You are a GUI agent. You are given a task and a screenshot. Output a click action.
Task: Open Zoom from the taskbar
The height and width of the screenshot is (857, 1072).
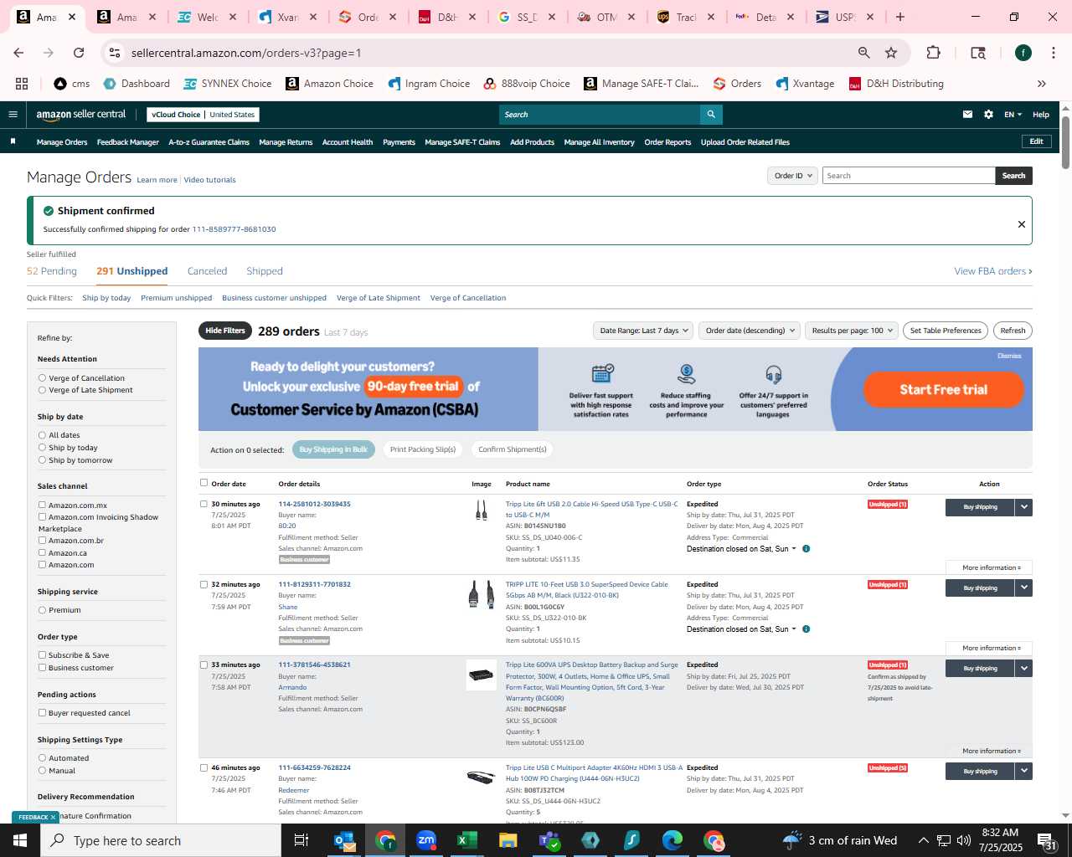(426, 840)
